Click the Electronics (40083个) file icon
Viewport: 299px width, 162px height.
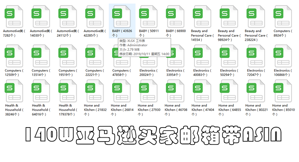point(202,56)
